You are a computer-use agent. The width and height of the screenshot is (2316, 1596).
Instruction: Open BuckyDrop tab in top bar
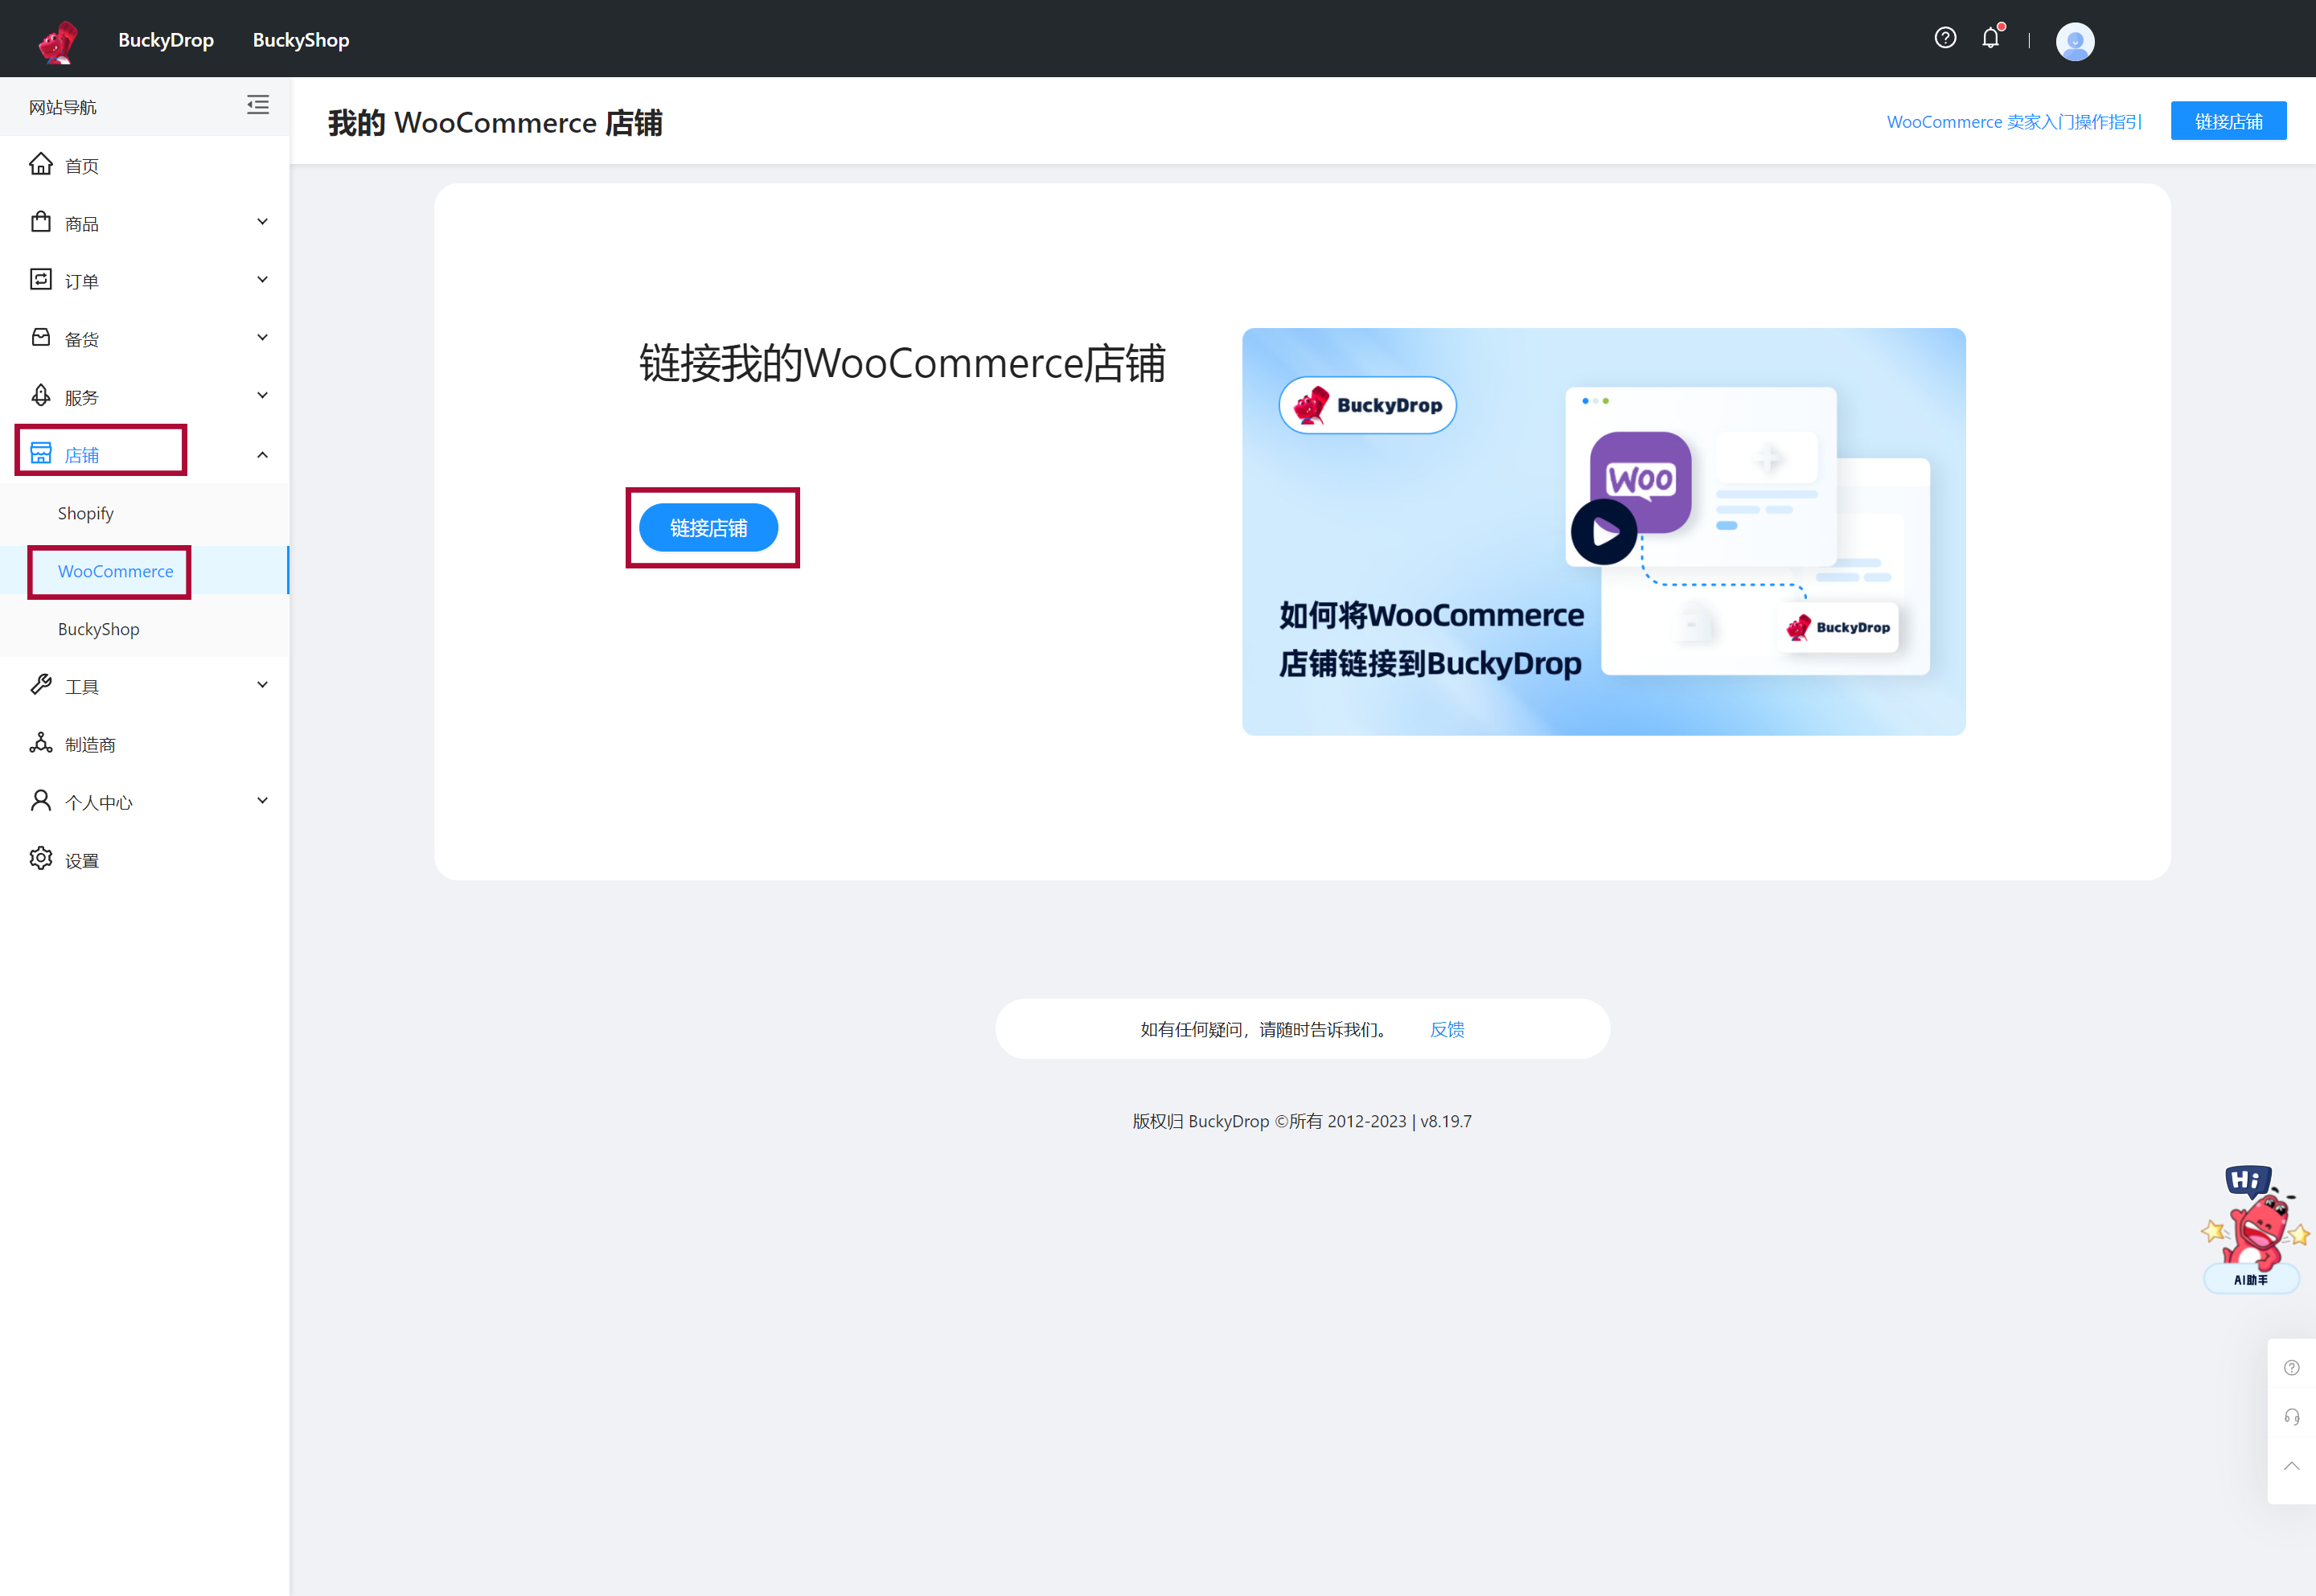166,40
